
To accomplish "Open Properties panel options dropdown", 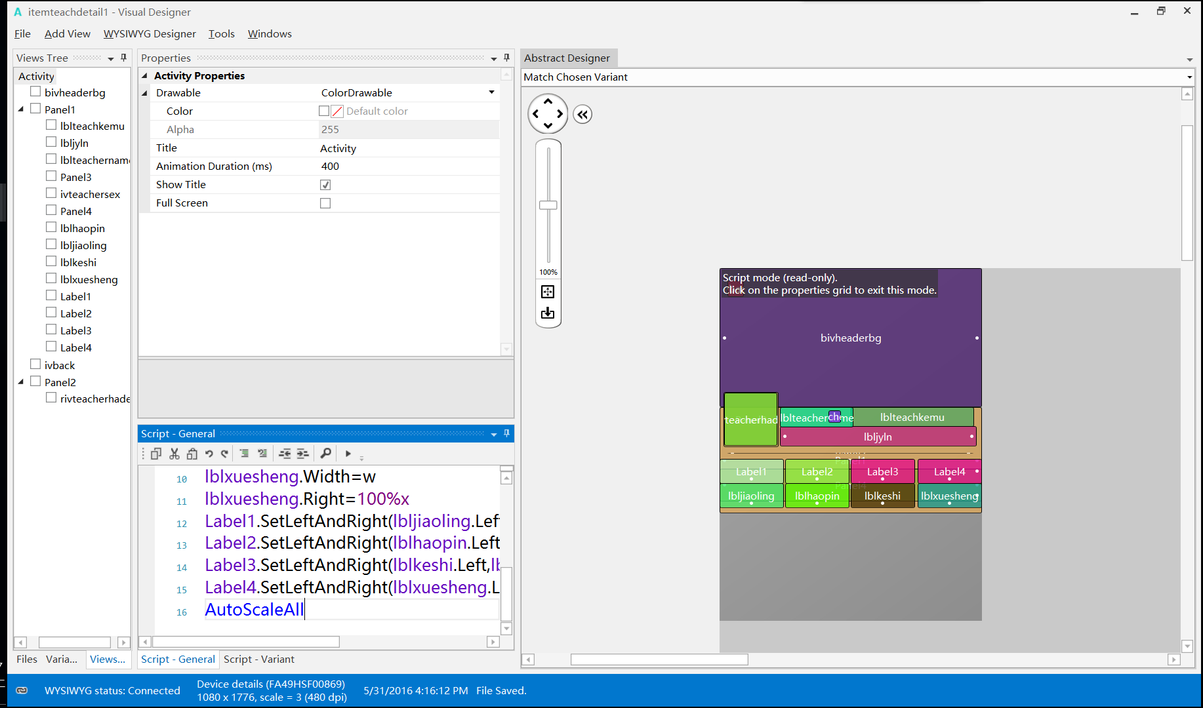I will pos(494,58).
